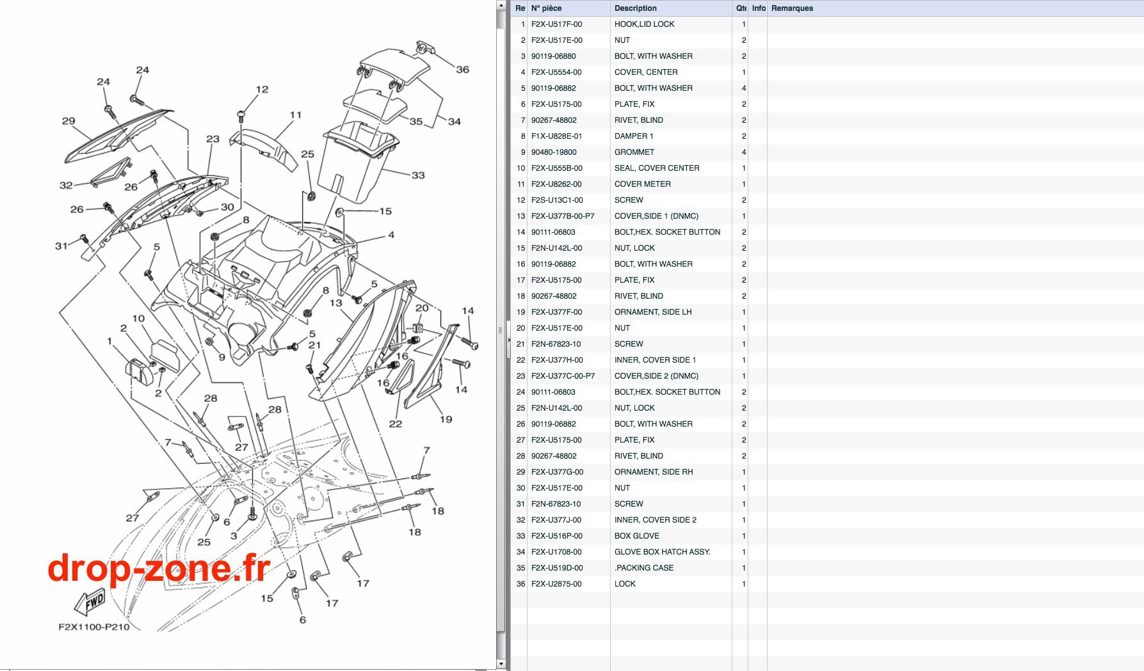
Task: Click diagram label 19 below side ornament
Action: tap(446, 420)
